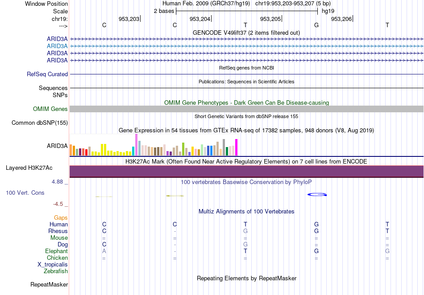The height and width of the screenshot is (295, 424).
Task: Click the chr19: ruler label
Action: (x=60, y=19)
